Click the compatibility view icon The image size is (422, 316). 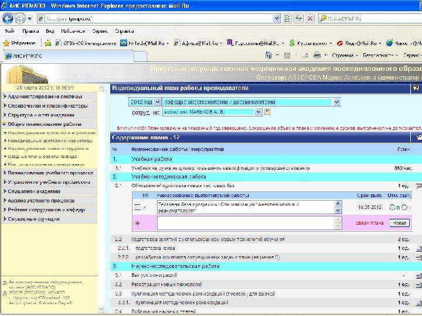287,19
